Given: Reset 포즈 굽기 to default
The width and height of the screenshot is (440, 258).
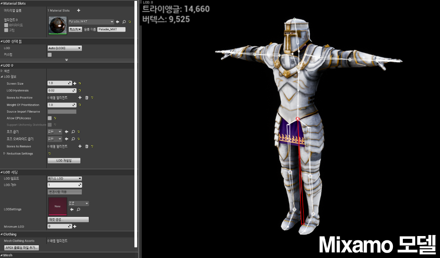Looking at the screenshot, I should point(79,131).
